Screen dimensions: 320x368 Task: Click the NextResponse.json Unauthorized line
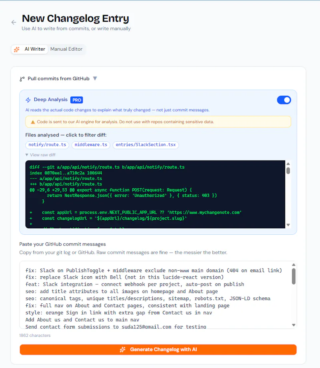pos(132,196)
